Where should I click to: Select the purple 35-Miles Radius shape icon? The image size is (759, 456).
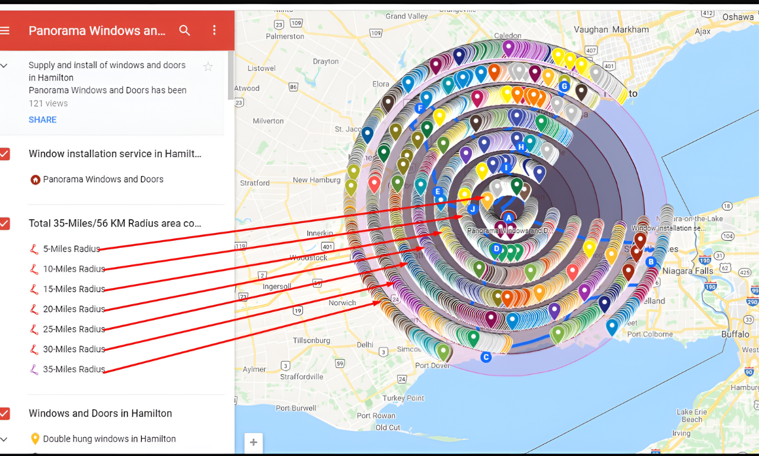tap(34, 369)
